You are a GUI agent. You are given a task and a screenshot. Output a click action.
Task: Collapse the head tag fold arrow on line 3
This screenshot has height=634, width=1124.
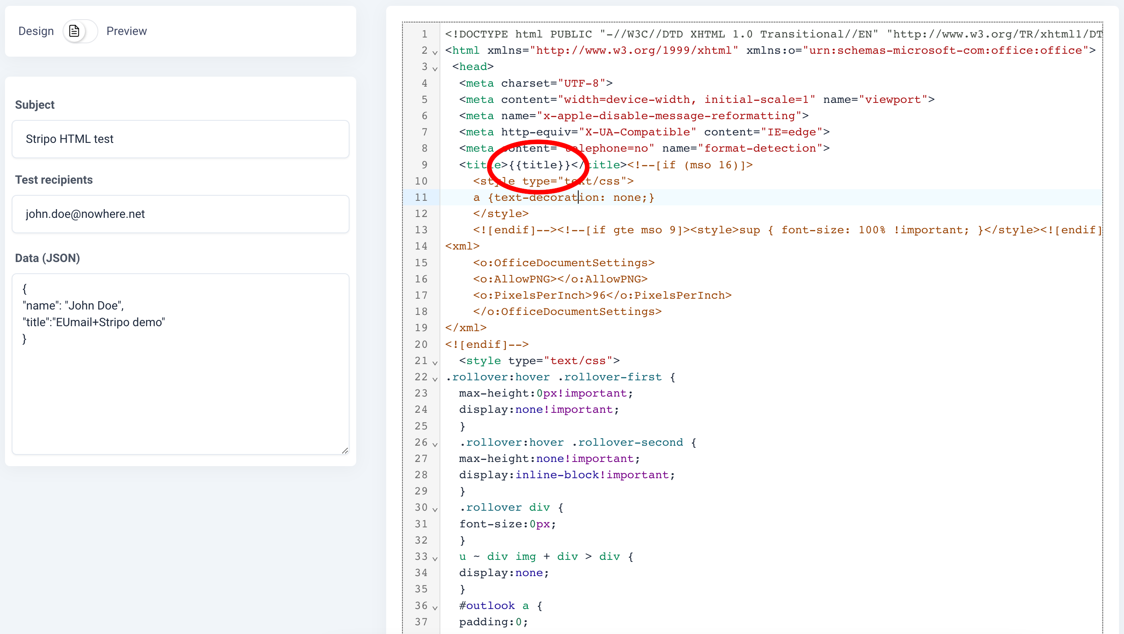(x=435, y=68)
